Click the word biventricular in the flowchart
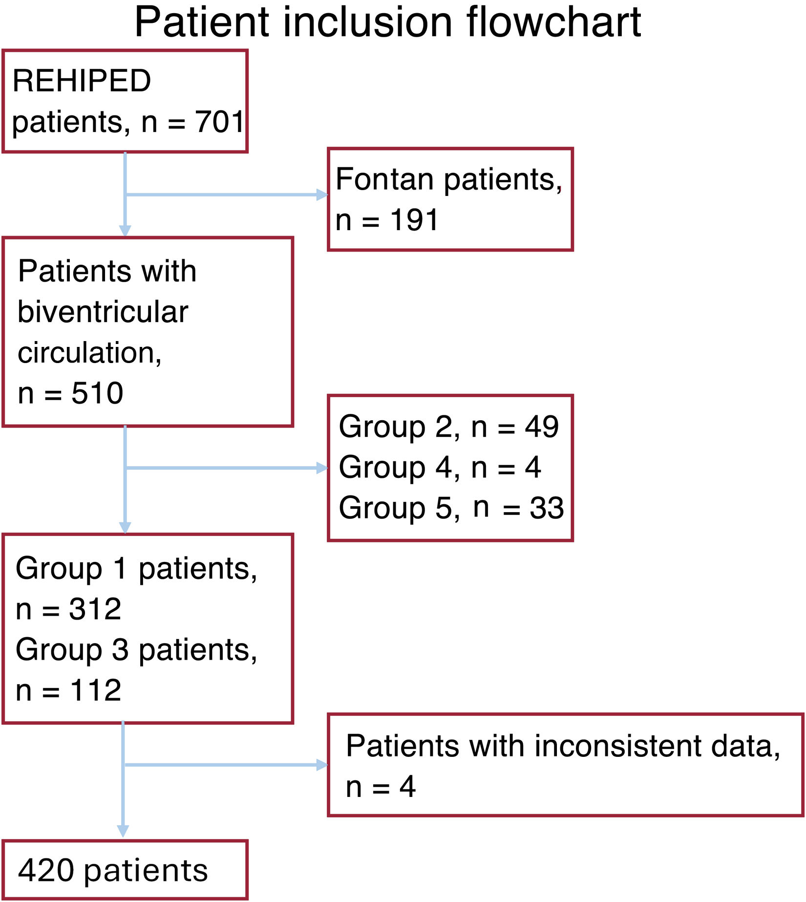This screenshot has width=806, height=902. tap(103, 312)
